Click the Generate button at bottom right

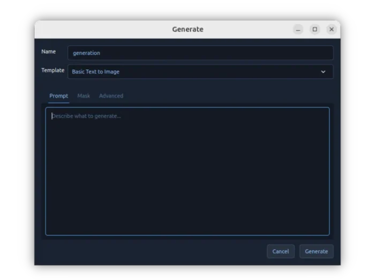click(316, 251)
